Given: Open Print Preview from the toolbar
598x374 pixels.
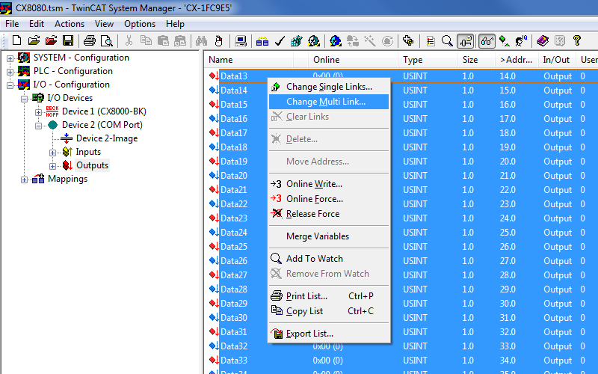Looking at the screenshot, I should pyautogui.click(x=106, y=40).
